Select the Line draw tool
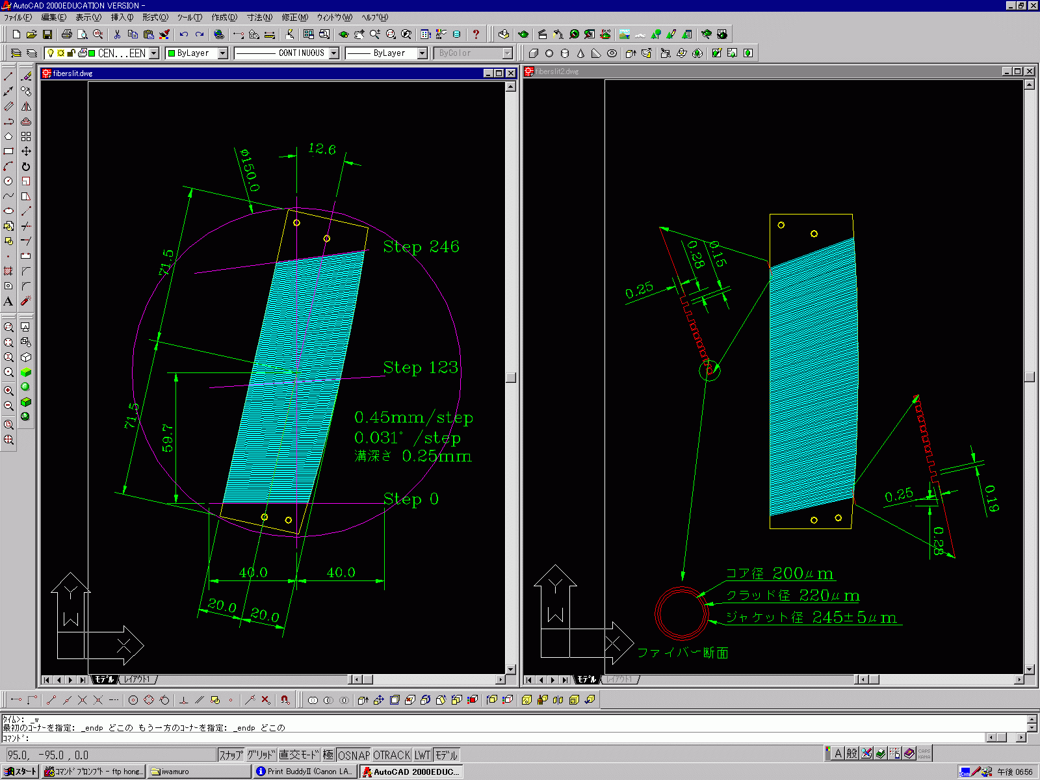 coord(8,77)
